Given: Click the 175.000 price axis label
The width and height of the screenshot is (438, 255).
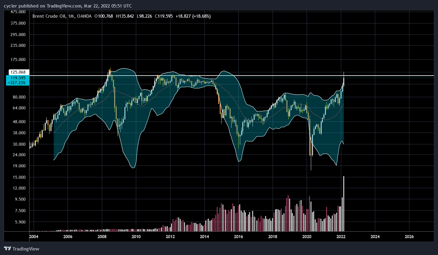Looking at the screenshot, I should (18, 59).
